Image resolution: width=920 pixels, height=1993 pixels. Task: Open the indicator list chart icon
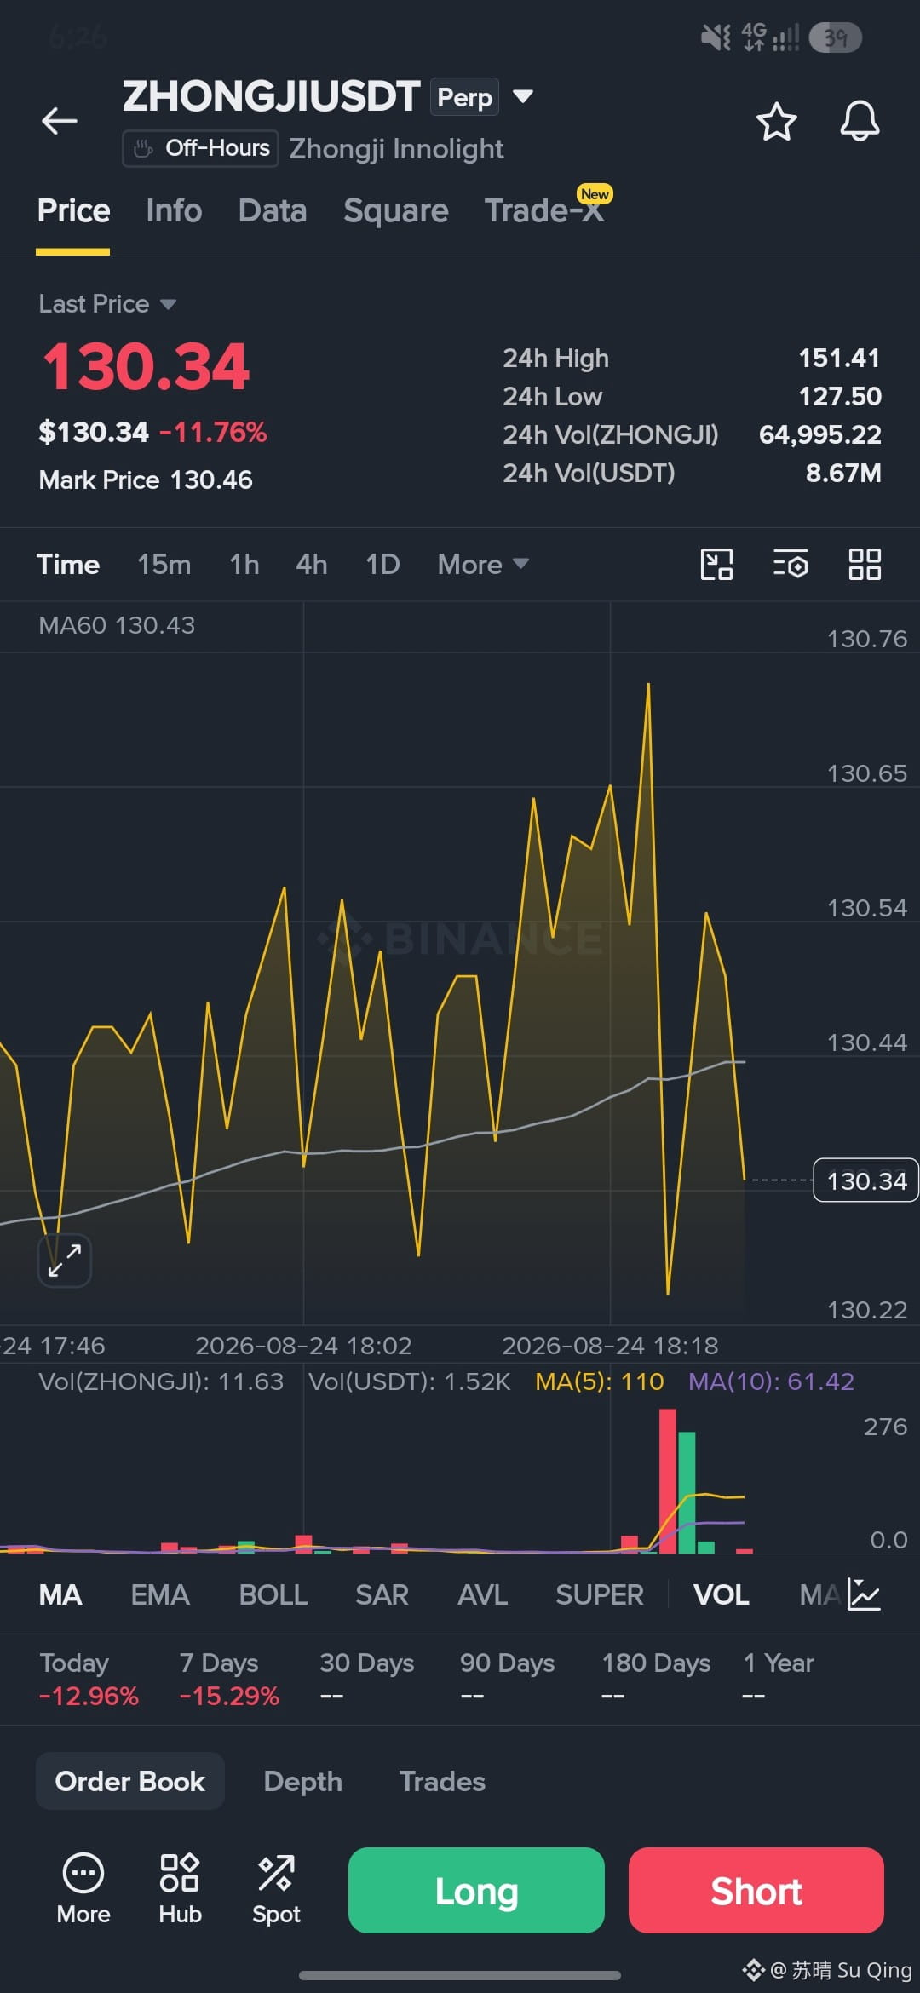864,1594
